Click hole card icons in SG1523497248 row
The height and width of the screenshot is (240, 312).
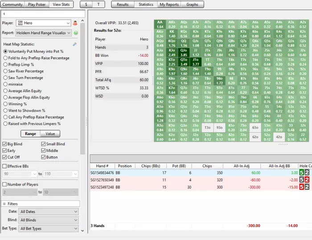[x=304, y=187]
